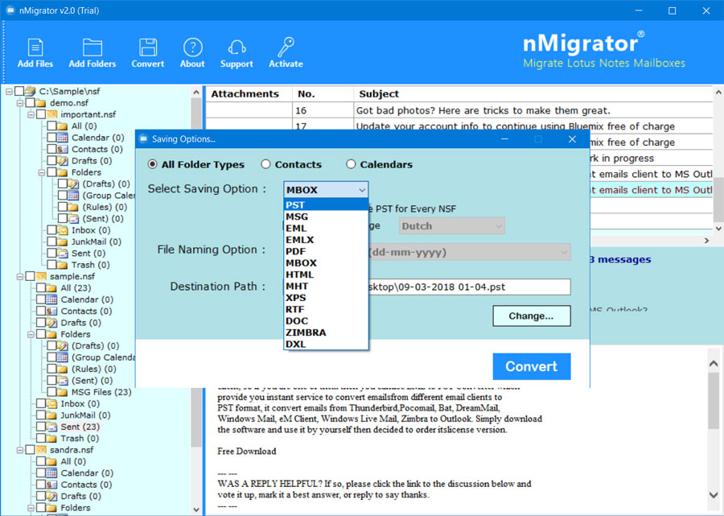Select the Calendars radio button
The width and height of the screenshot is (724, 516).
351,164
